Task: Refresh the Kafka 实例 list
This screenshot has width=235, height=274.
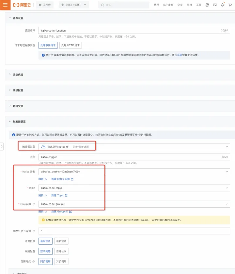Action: click(x=42, y=179)
